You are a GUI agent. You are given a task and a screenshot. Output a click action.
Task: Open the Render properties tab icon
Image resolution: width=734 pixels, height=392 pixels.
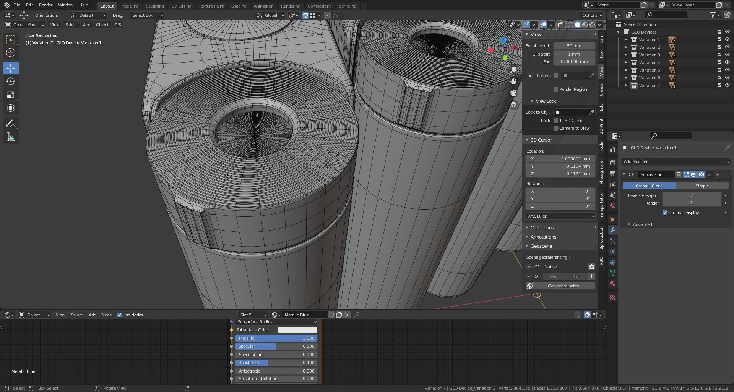[x=613, y=163]
